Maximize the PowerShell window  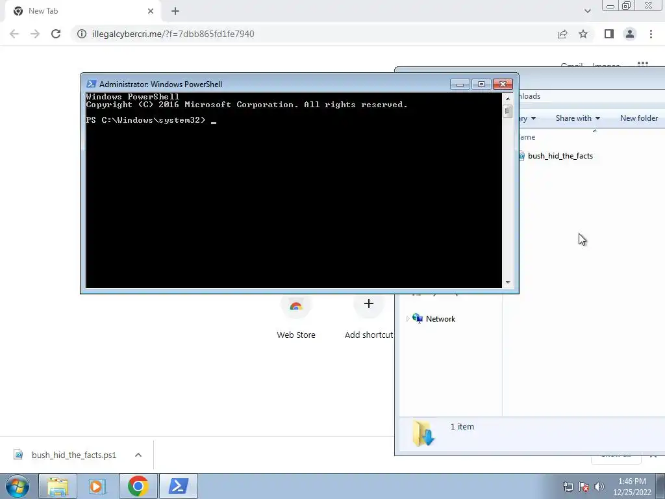tap(481, 84)
